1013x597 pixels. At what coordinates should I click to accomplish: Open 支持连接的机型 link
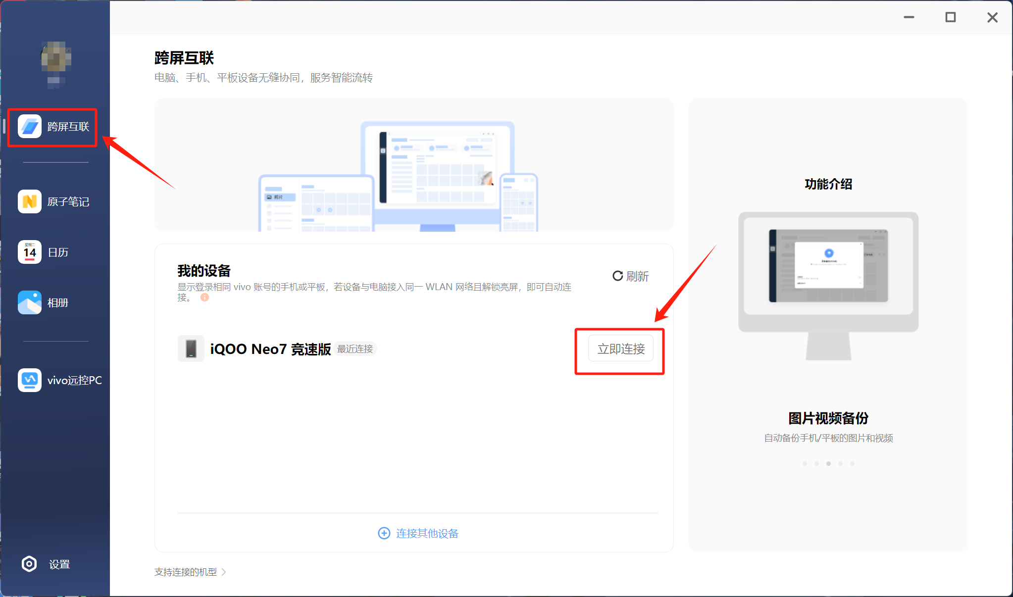(190, 572)
